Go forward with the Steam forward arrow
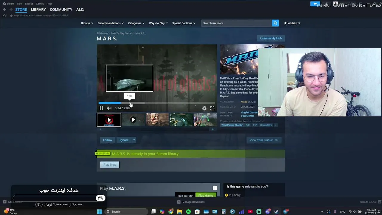The height and width of the screenshot is (215, 382). click(x=10, y=10)
